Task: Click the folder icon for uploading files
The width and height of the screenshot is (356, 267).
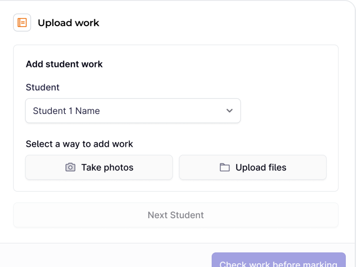Action: point(225,167)
